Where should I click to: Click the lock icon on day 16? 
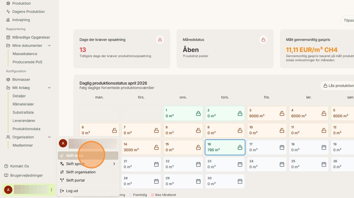pos(240,147)
